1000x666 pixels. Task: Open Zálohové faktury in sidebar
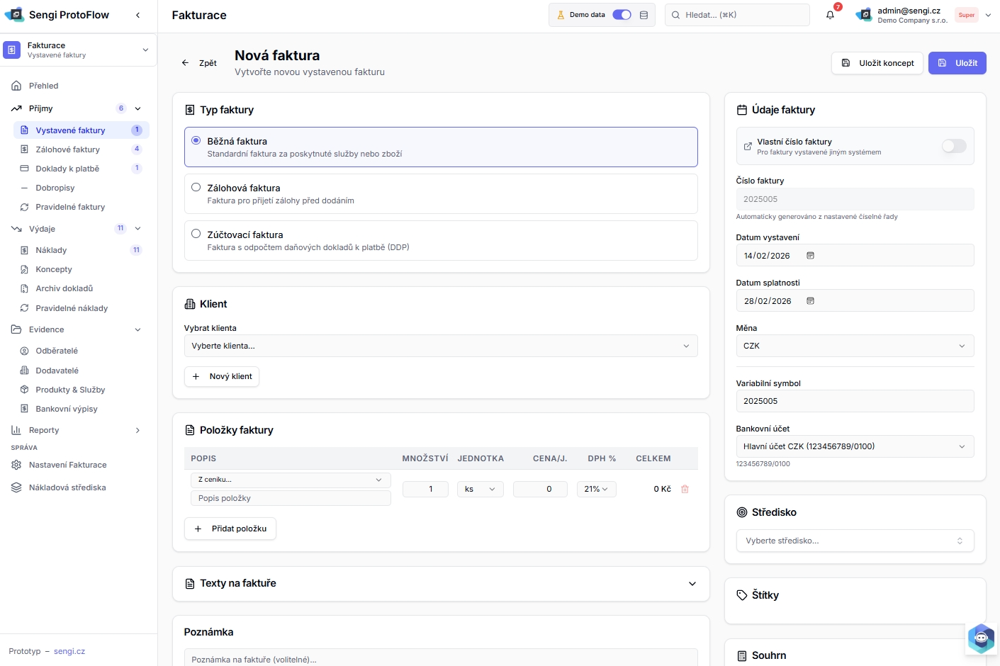(68, 149)
